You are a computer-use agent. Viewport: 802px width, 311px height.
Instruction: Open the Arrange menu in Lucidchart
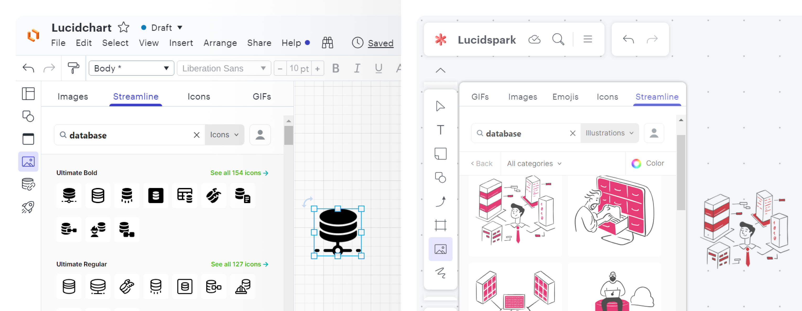(220, 43)
